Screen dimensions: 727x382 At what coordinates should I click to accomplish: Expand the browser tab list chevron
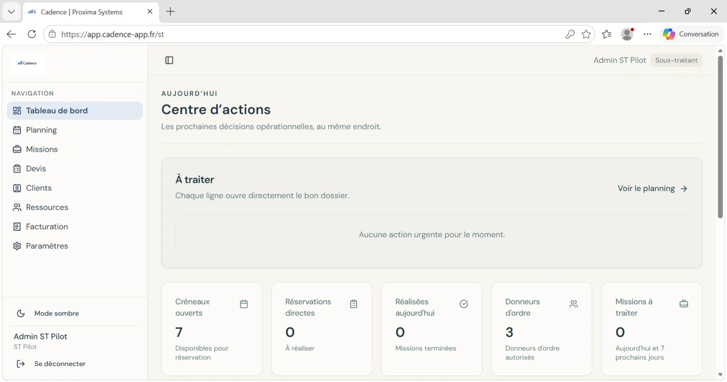[x=11, y=11]
